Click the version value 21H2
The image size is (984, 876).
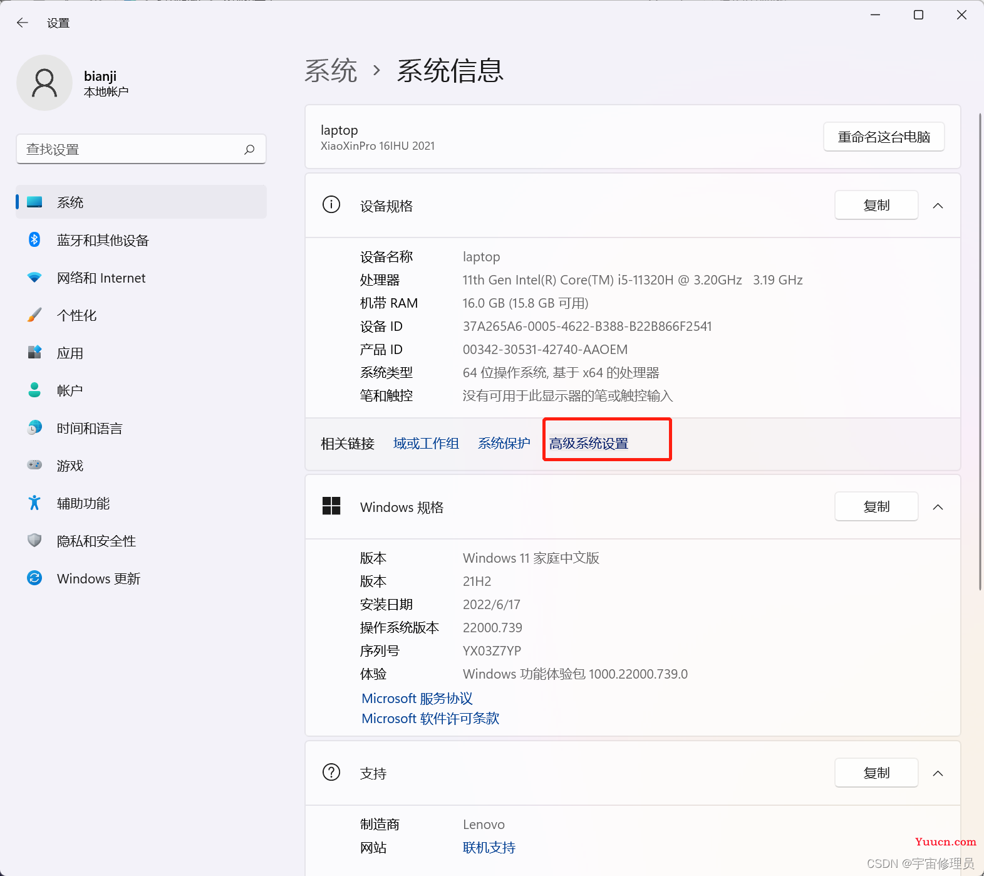477,581
